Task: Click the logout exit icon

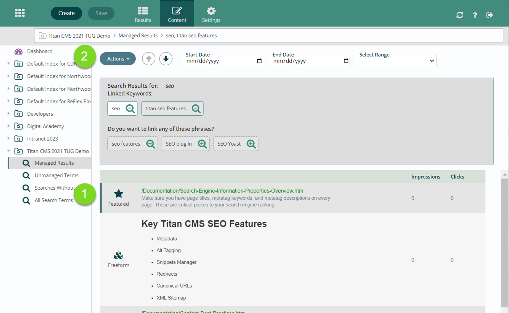Action: (x=490, y=15)
